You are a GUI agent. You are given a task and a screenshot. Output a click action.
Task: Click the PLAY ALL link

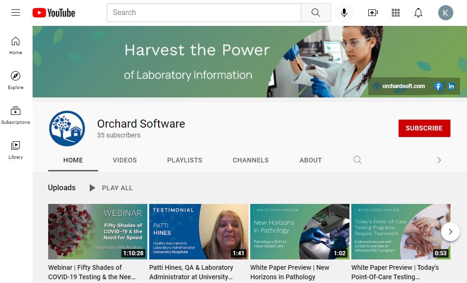[x=118, y=188]
